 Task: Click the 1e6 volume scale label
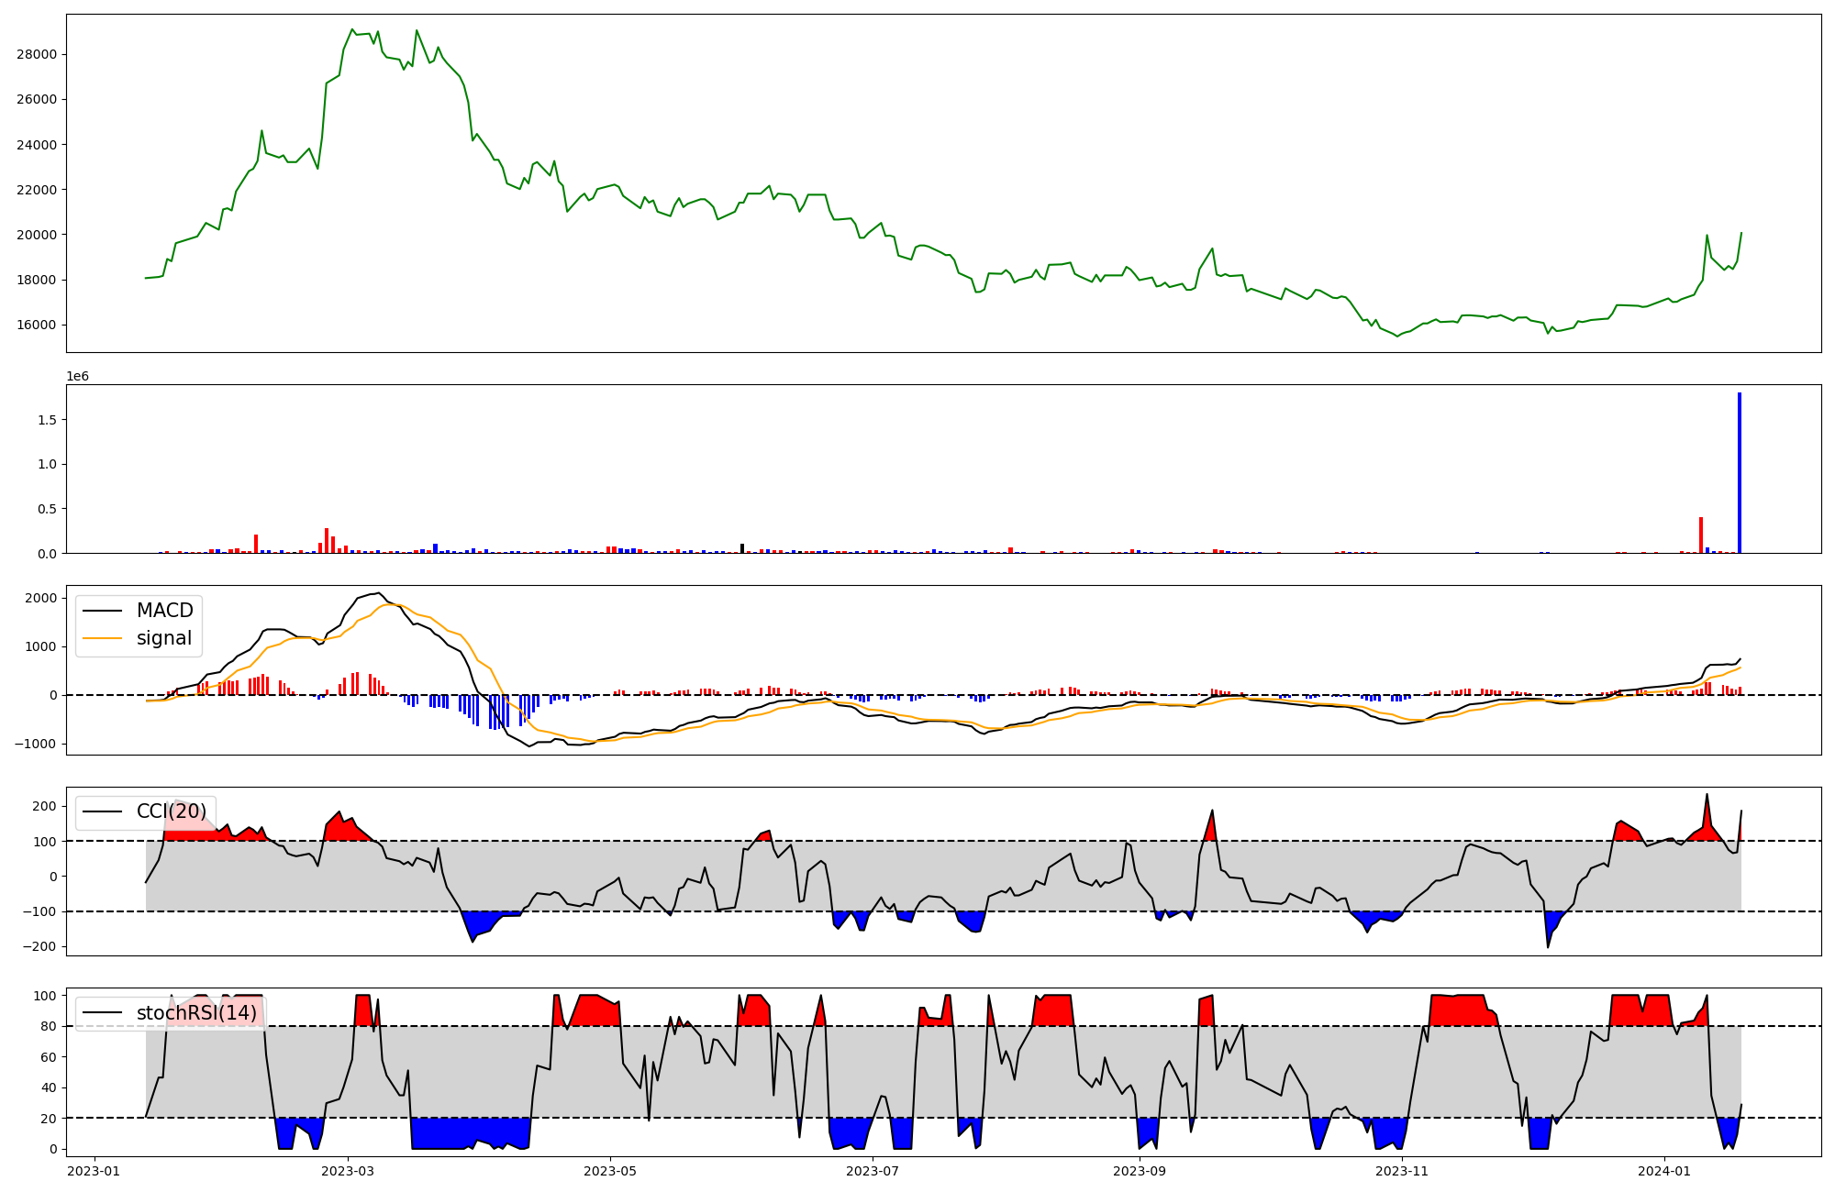pos(77,376)
